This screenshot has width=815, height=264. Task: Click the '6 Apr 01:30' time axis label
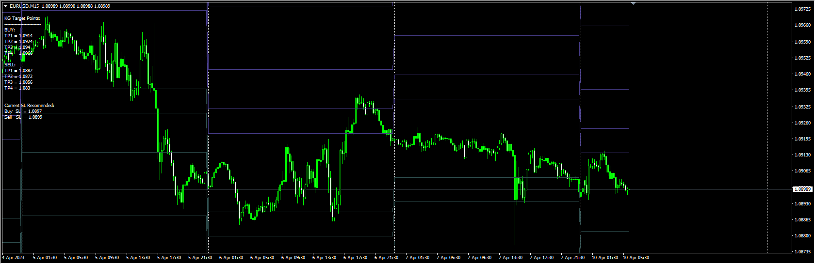coord(231,258)
